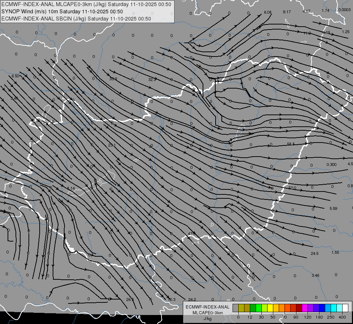Select the map value 1.55

click(335, 252)
